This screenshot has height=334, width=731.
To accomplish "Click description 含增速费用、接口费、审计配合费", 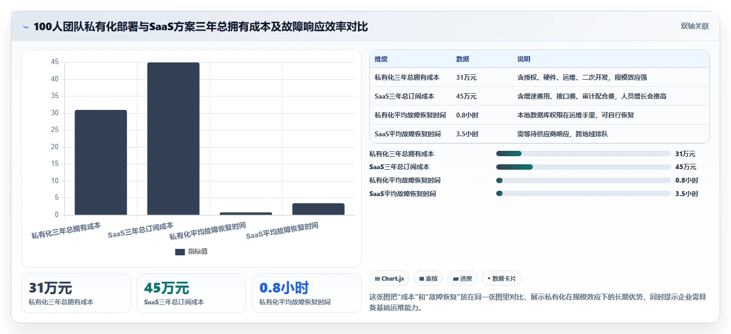I will [592, 96].
